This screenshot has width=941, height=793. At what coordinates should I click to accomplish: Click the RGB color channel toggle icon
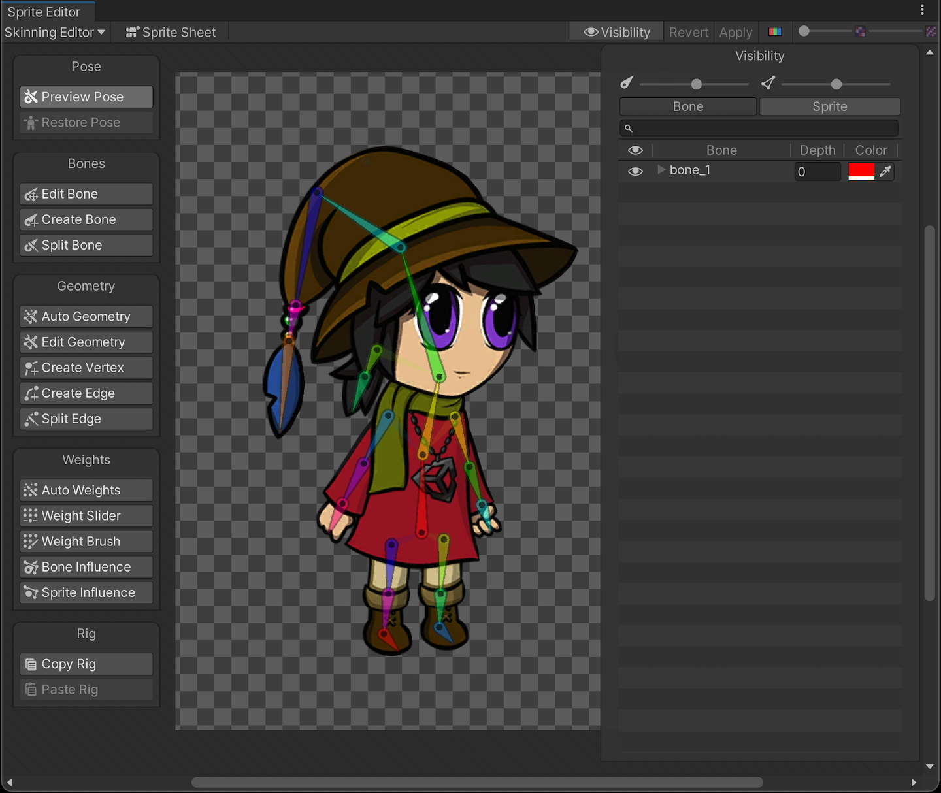pyautogui.click(x=775, y=32)
